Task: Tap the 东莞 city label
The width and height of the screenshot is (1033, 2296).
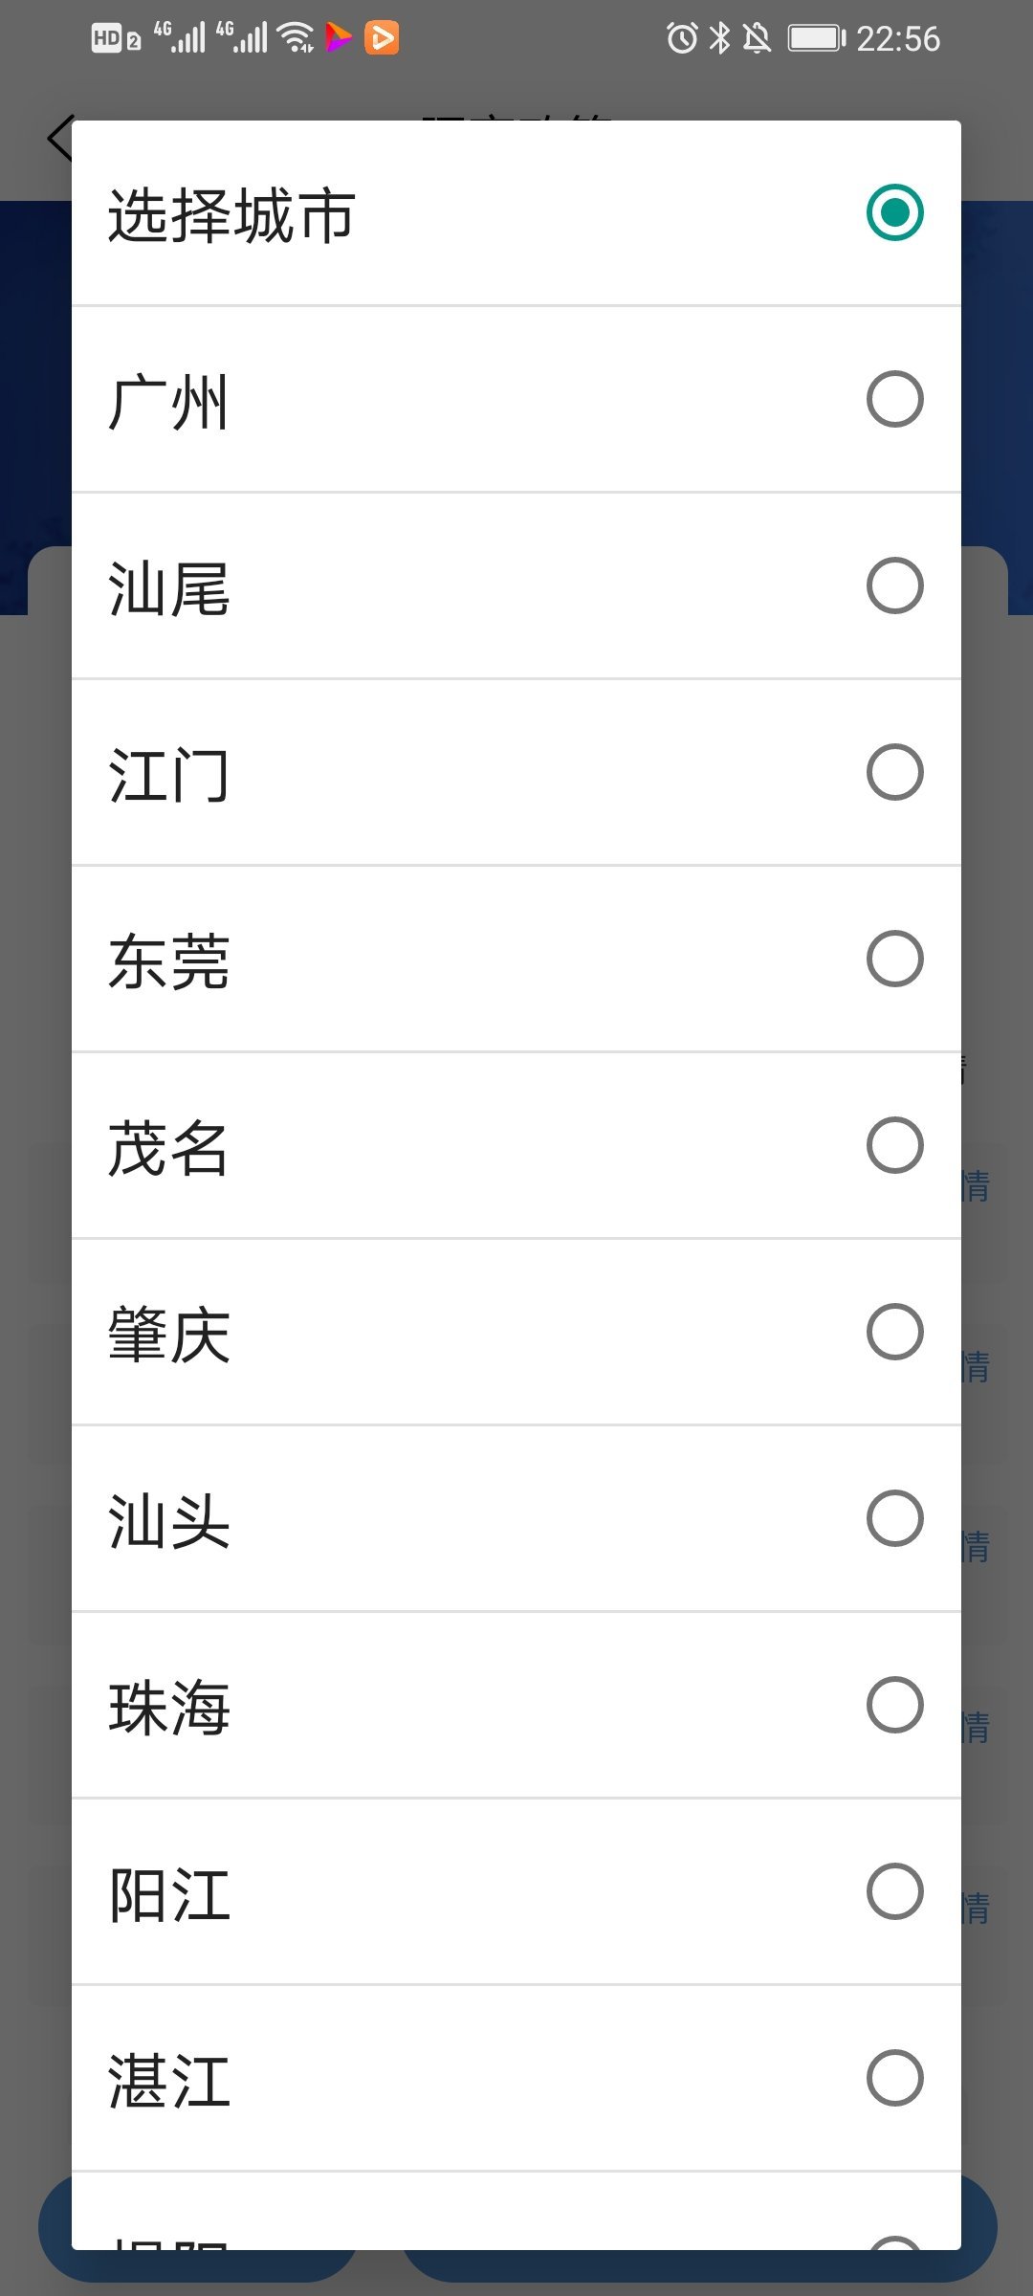Action: 168,961
